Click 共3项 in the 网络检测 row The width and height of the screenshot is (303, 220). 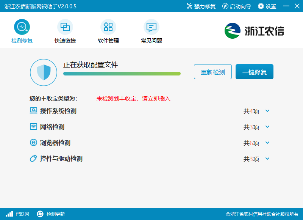[x=251, y=127]
